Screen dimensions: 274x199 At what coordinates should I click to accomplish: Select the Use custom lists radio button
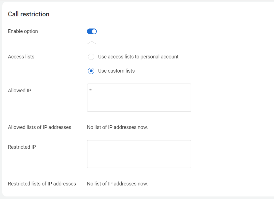click(91, 71)
